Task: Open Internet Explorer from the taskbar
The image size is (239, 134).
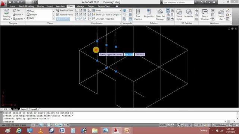Action: tap(19, 131)
